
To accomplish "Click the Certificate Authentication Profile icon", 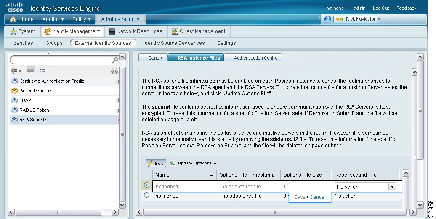I will 14,81.
